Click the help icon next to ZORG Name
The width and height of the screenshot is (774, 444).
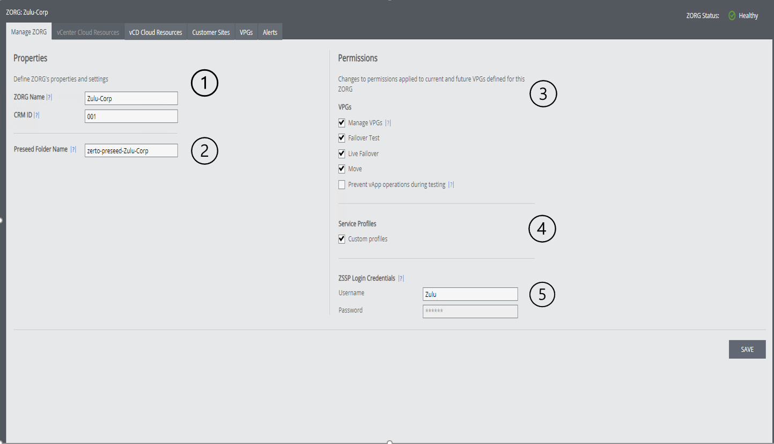tap(49, 98)
